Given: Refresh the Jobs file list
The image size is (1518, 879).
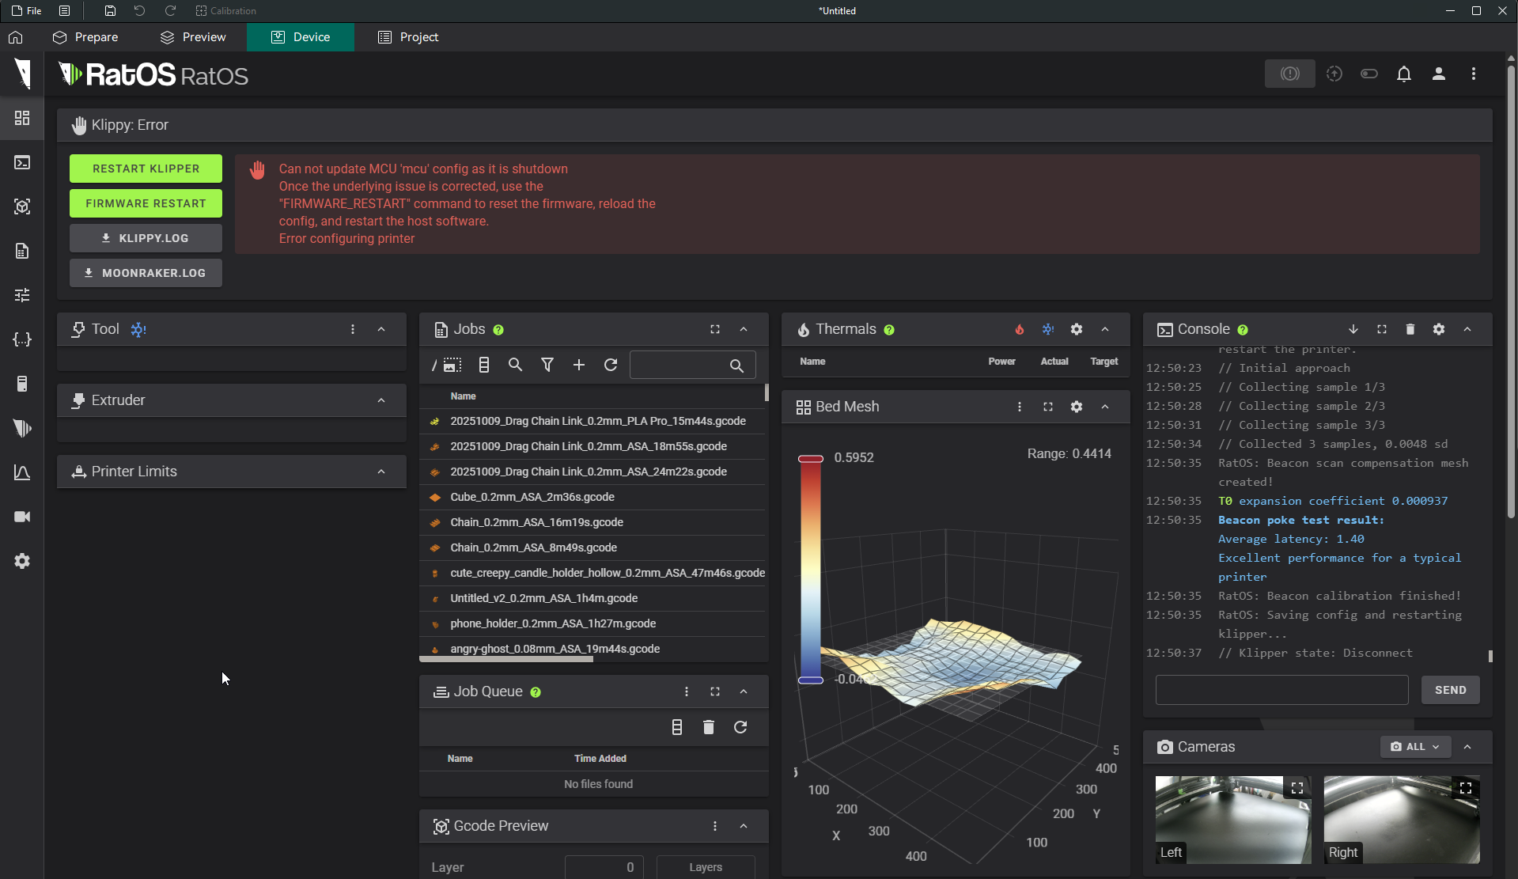Looking at the screenshot, I should (610, 365).
